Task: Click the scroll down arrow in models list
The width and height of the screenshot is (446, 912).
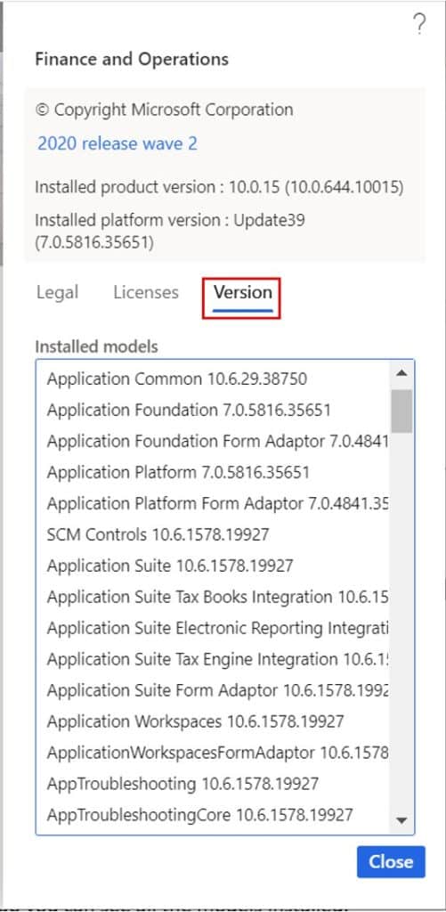Action: click(401, 820)
